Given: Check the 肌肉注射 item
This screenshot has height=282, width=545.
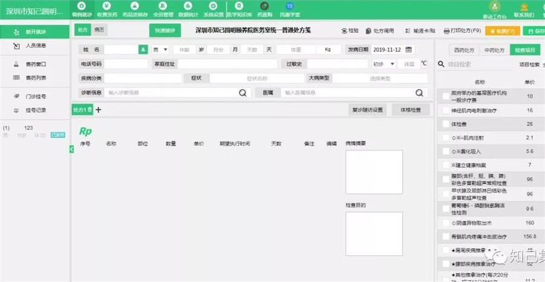Looking at the screenshot, I should coord(446,138).
